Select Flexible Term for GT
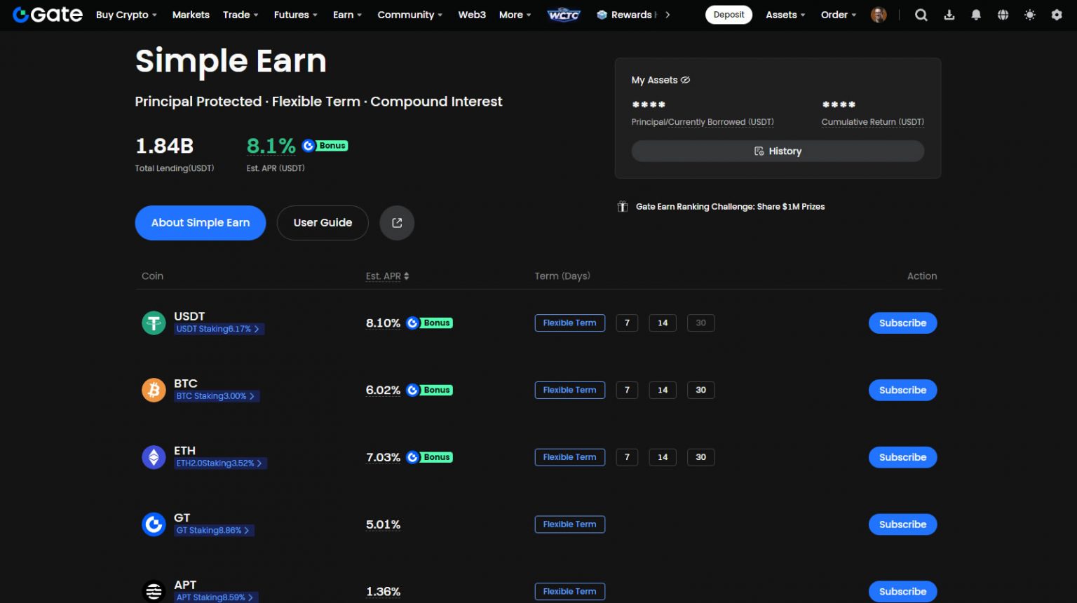The image size is (1077, 603). pyautogui.click(x=570, y=524)
